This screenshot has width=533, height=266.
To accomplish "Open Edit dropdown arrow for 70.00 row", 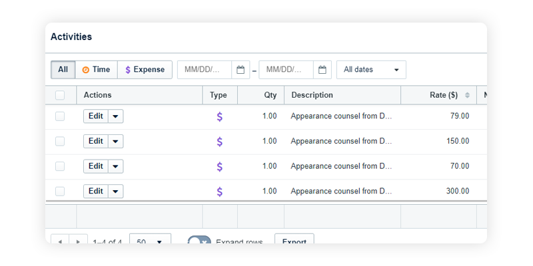I will coord(115,167).
